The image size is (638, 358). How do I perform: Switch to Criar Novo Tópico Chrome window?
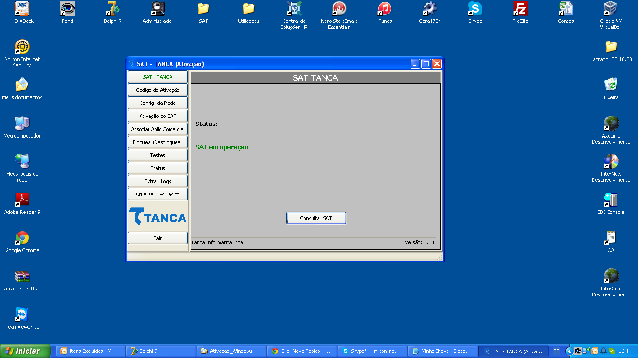point(302,351)
